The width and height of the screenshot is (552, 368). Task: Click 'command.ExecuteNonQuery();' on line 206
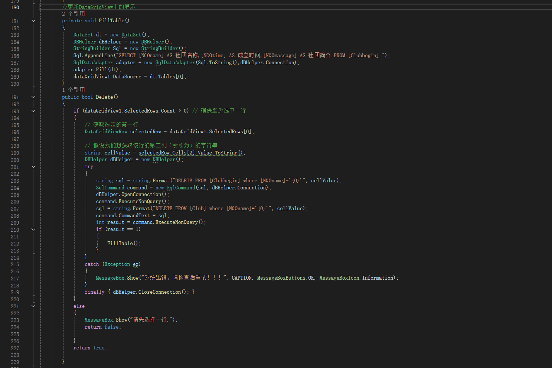(x=133, y=202)
